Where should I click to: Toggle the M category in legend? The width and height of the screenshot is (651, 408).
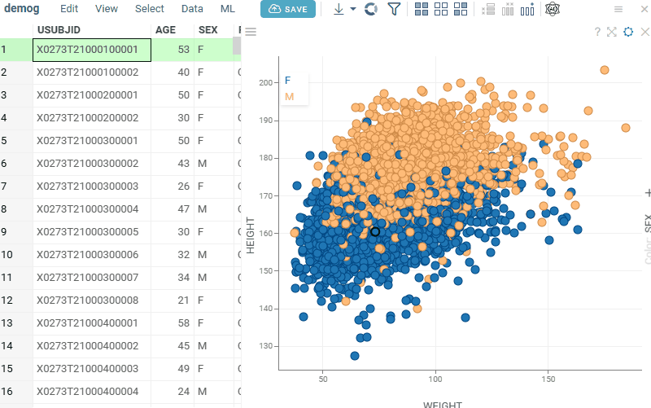[289, 97]
